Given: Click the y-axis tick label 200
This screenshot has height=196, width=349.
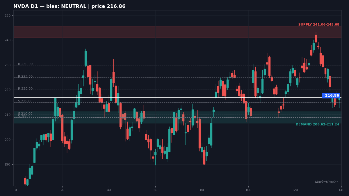Looking at the screenshot, I should pos(8,140).
